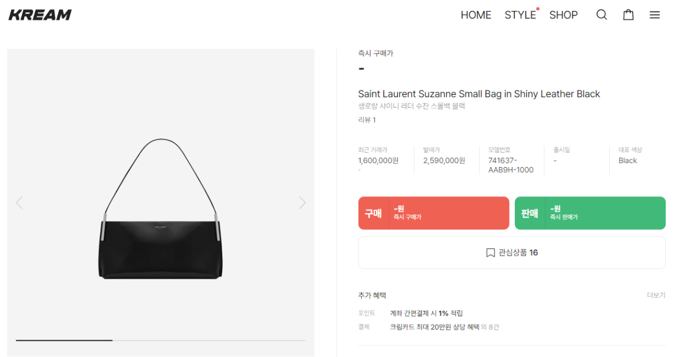The height and width of the screenshot is (357, 691).
Task: Click the black handbag product image
Action: pyautogui.click(x=161, y=248)
